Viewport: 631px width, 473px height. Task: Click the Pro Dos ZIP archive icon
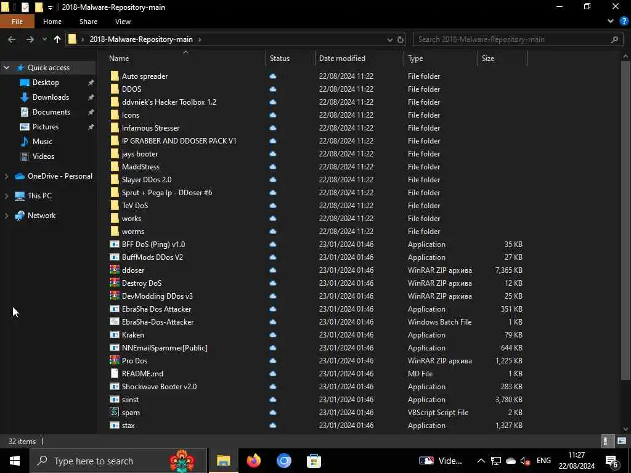tap(115, 360)
